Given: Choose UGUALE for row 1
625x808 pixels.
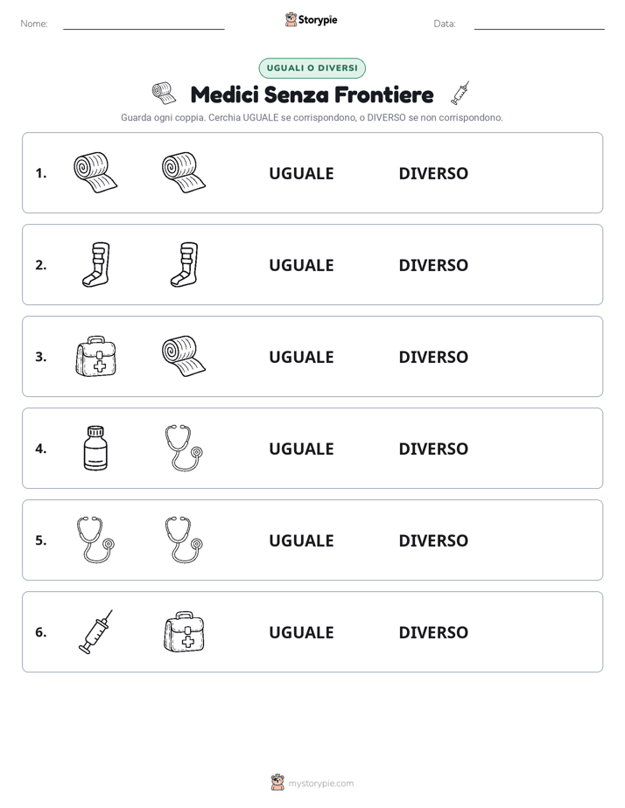Looking at the screenshot, I should tap(301, 174).
